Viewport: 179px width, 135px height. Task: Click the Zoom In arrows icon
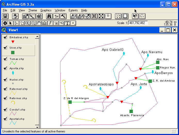(94, 16)
